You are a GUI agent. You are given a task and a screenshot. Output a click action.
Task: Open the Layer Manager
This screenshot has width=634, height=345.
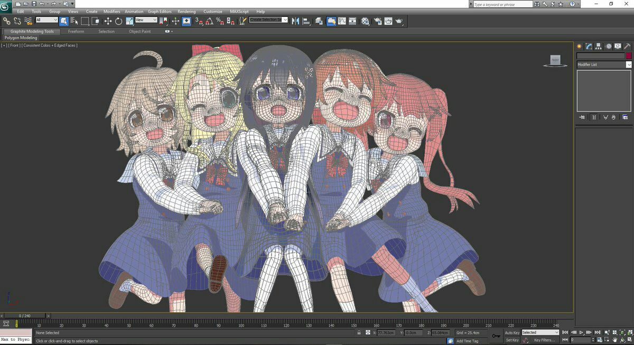click(x=319, y=21)
